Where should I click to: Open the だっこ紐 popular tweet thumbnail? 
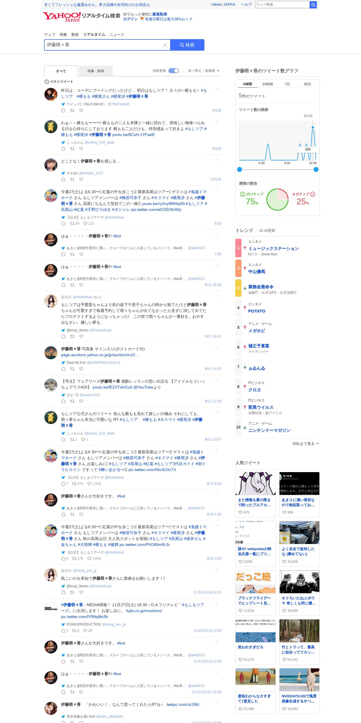click(x=256, y=582)
